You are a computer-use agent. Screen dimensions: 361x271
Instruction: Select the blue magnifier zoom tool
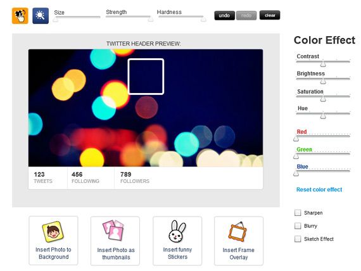41,16
